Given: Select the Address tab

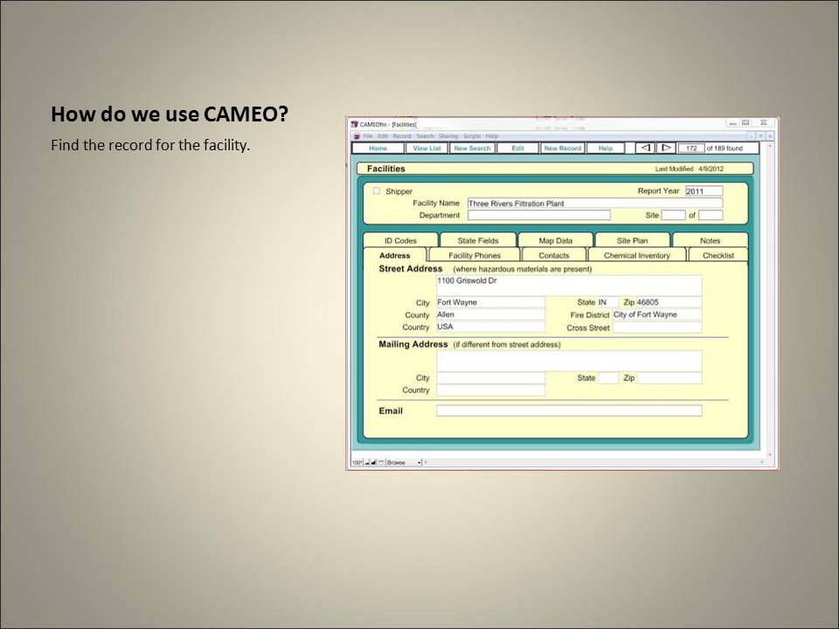Looking at the screenshot, I should point(394,255).
